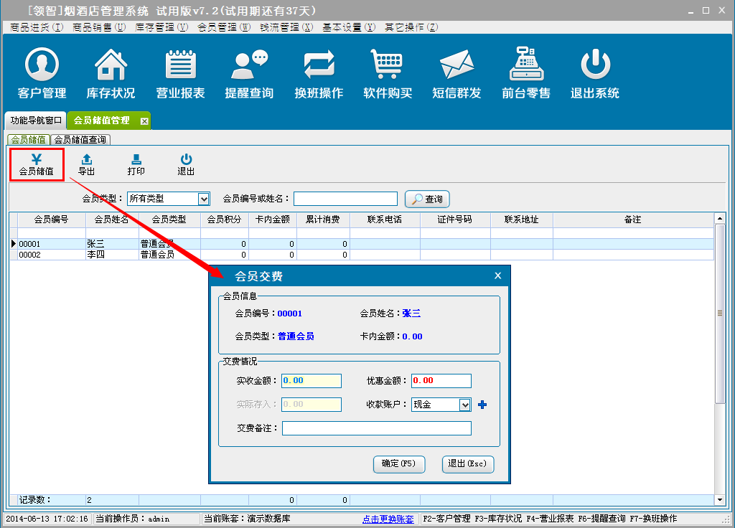Switch to the 会员储值查询 tab
This screenshot has height=528, width=735.
click(x=80, y=140)
